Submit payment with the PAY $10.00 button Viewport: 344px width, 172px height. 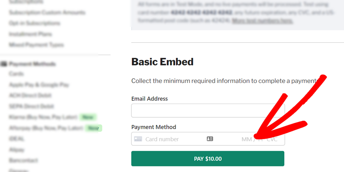coord(208,159)
